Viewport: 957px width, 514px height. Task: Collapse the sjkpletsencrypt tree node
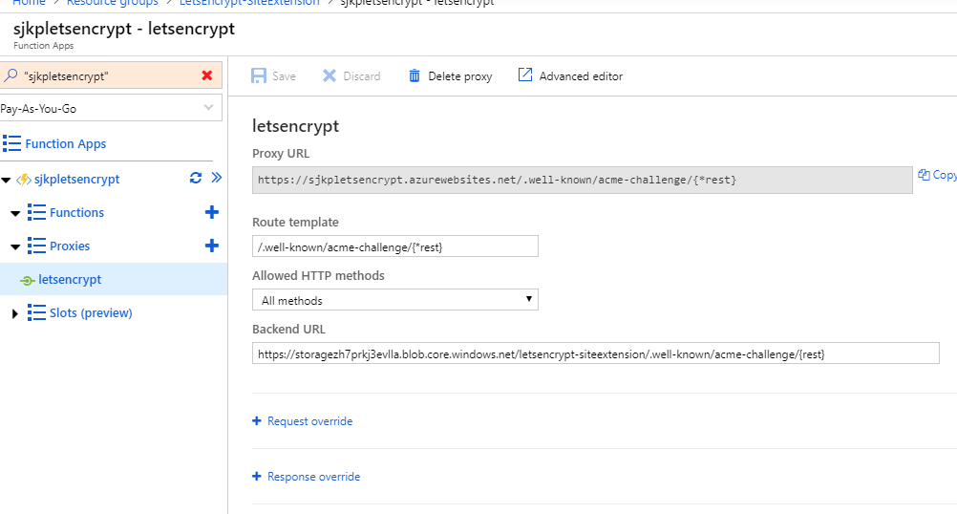point(6,180)
